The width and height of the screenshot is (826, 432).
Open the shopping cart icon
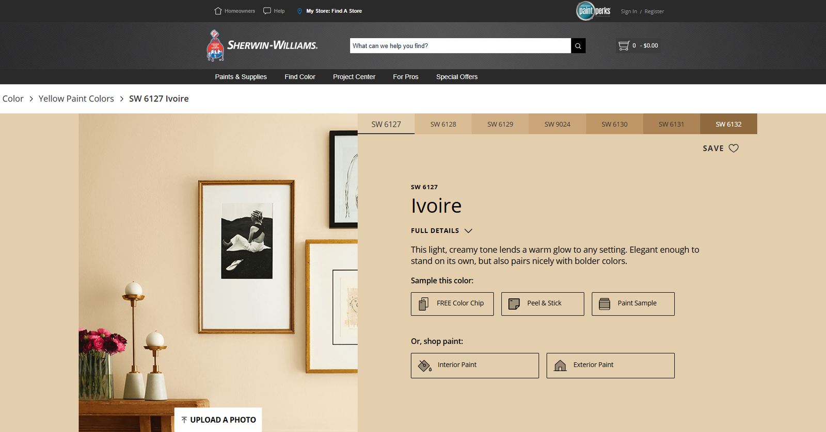click(624, 45)
